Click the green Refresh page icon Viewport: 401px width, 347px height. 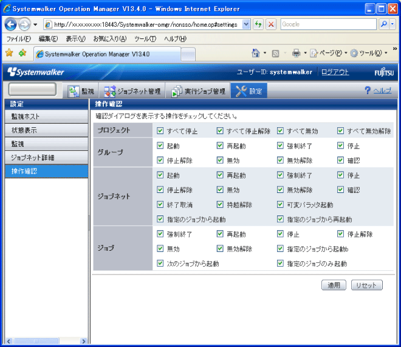(258, 24)
